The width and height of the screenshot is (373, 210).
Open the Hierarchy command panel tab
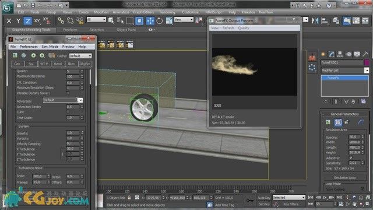[340, 54]
